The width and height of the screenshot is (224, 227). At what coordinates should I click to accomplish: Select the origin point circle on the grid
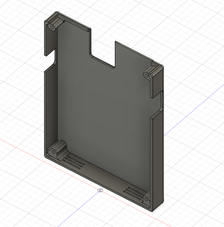100,191
